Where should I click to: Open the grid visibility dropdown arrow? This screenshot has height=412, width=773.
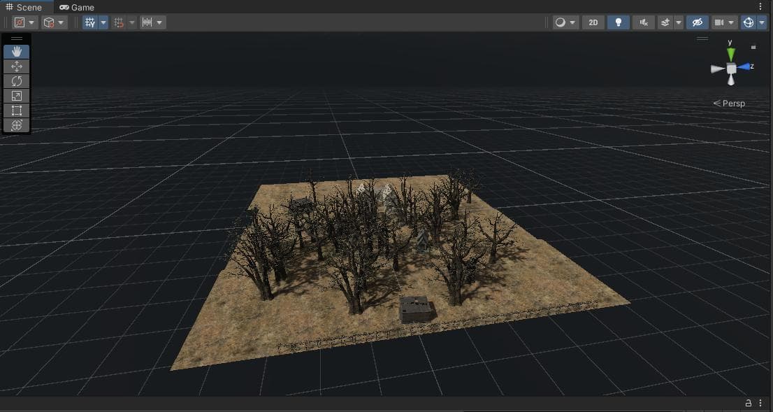point(103,22)
